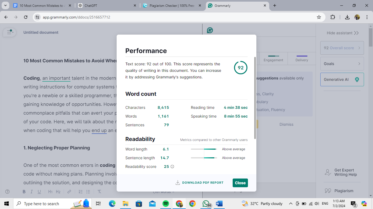Apply Heading 1 style

pos(50,192)
